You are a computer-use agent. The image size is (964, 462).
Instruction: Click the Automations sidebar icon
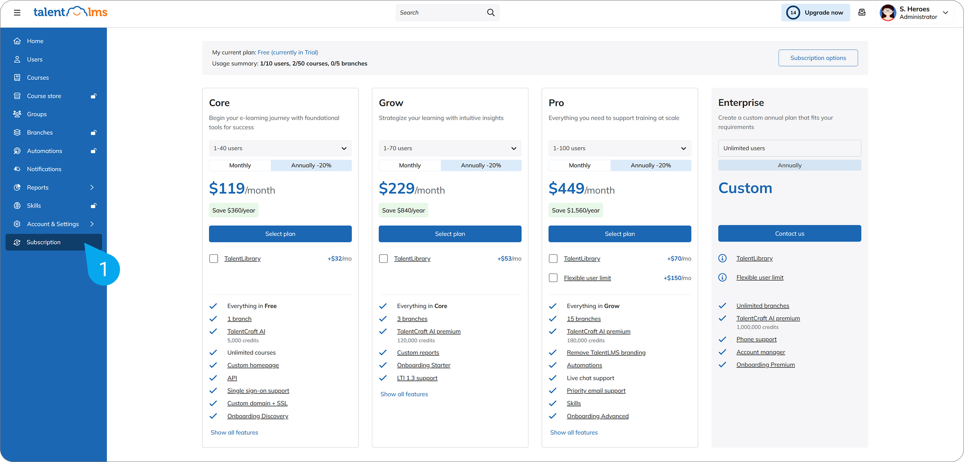pyautogui.click(x=17, y=151)
